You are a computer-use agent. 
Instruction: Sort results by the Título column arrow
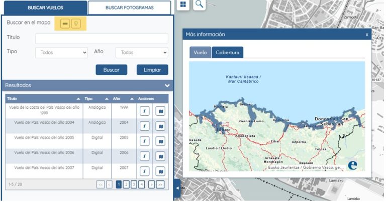tap(78, 99)
